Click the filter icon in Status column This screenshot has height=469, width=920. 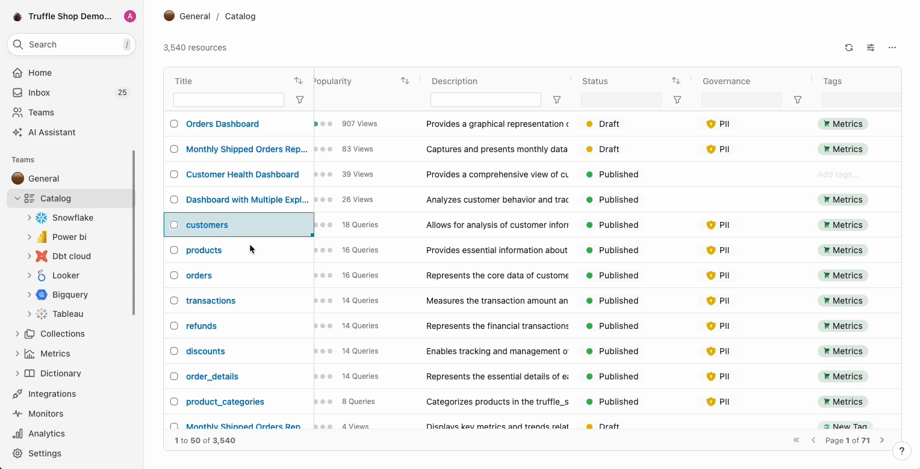coord(677,100)
